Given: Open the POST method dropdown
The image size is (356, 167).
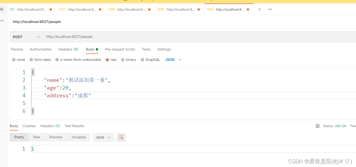Looking at the screenshot, I should [x=26, y=37].
